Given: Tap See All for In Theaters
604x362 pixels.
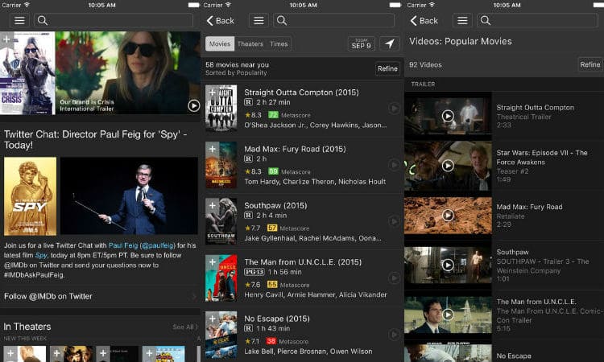Looking at the screenshot, I should point(185,327).
